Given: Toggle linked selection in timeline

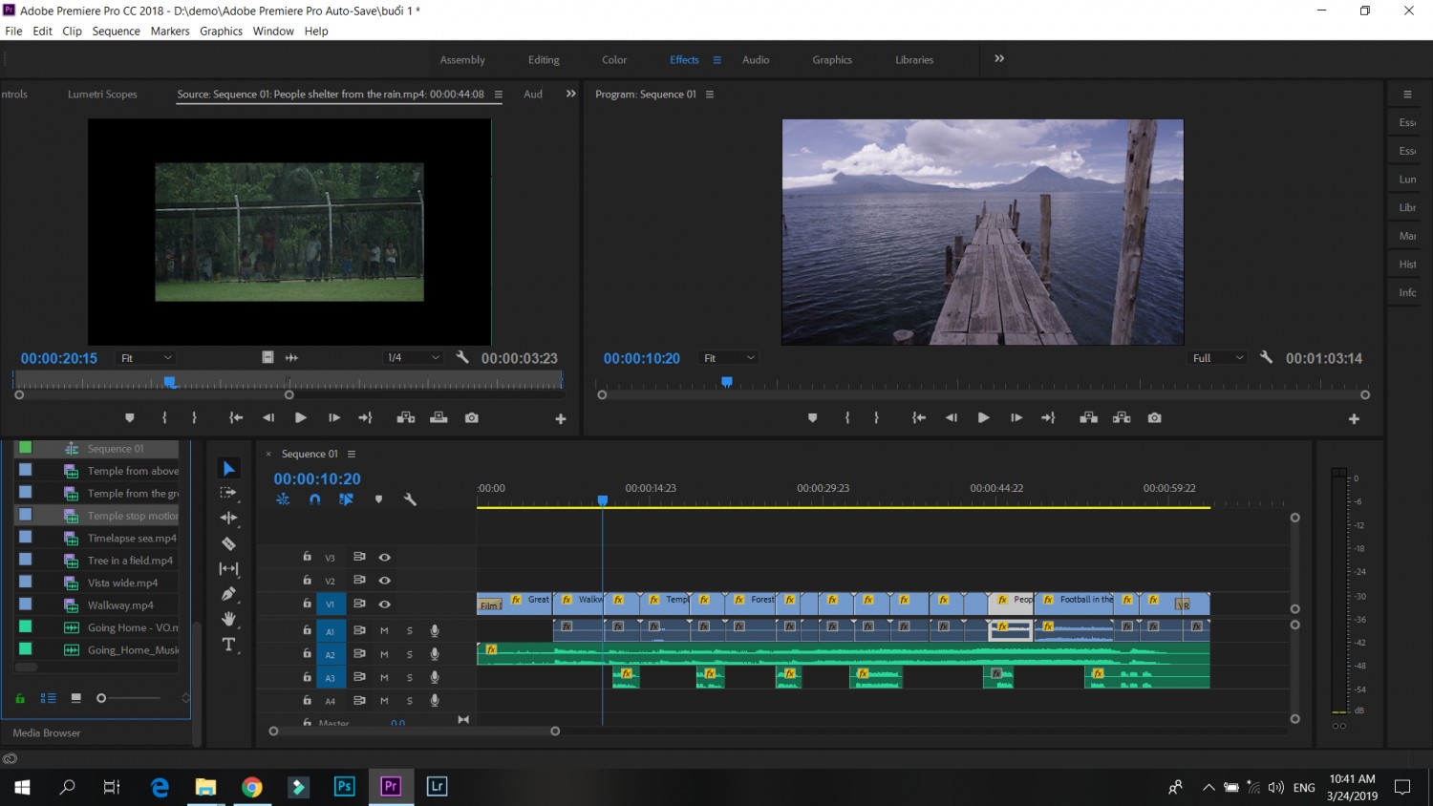Looking at the screenshot, I should pyautogui.click(x=346, y=499).
